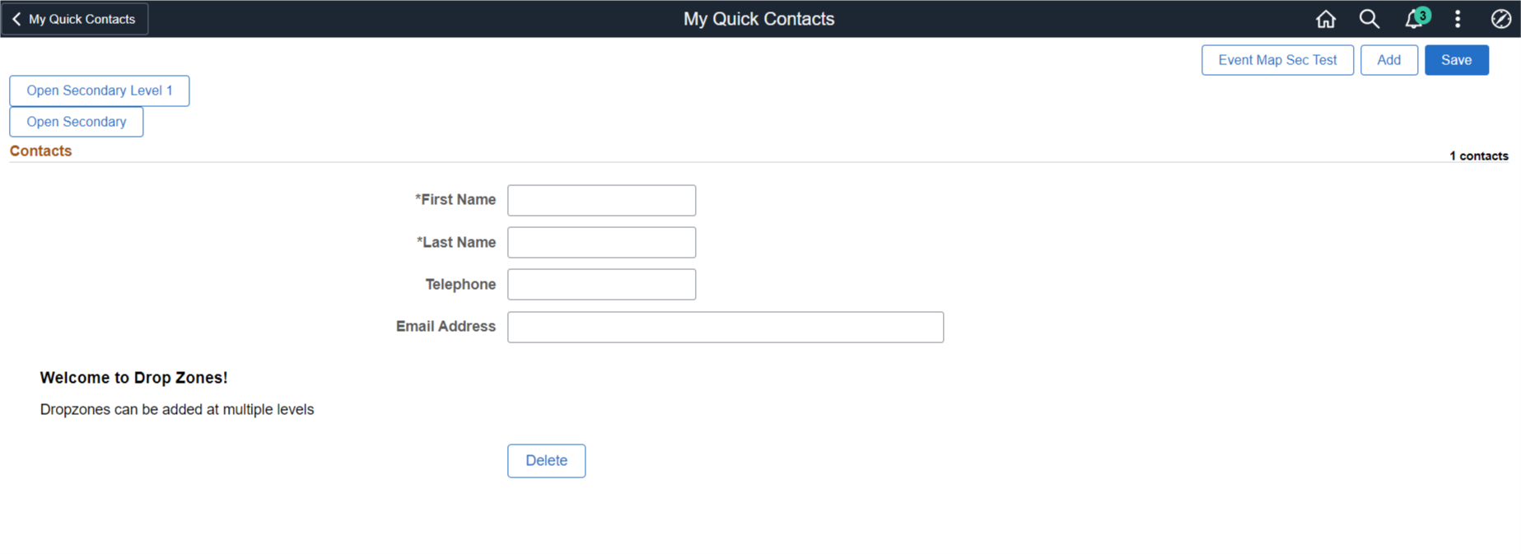Open the Actions three-dot menu
Screen dimensions: 1521x554
coord(1458,19)
